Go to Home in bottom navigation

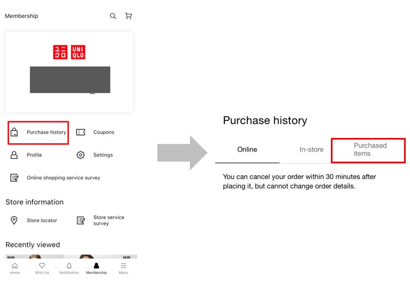(15, 268)
